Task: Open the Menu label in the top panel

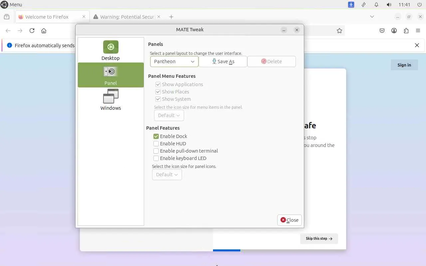Action: pos(16,5)
